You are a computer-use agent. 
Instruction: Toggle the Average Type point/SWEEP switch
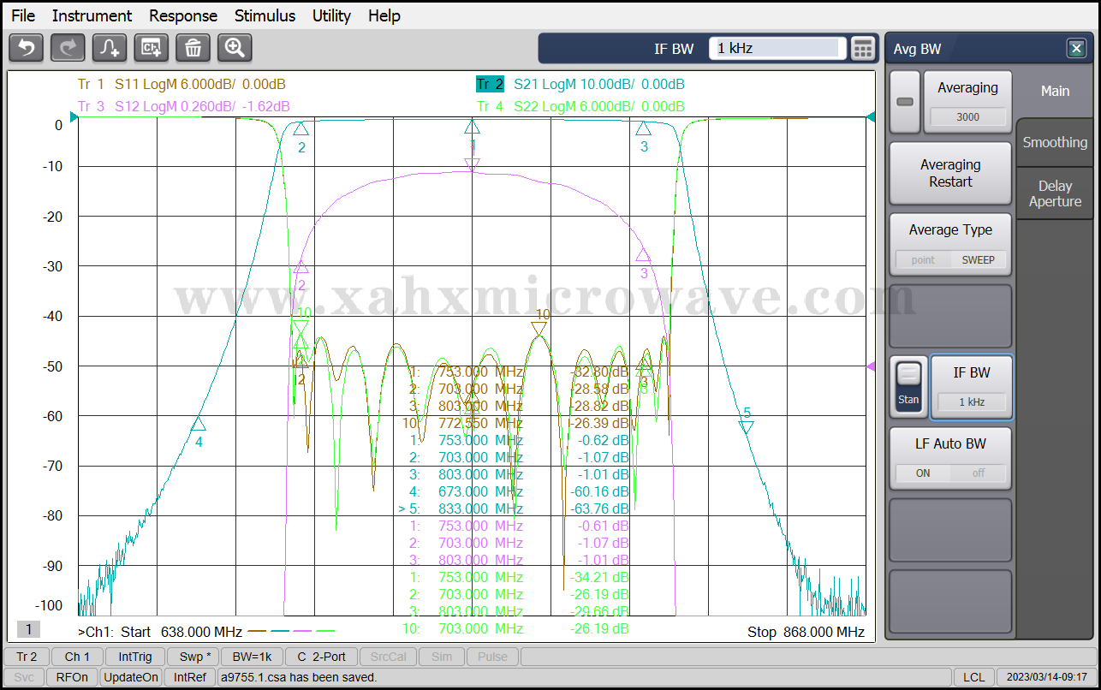pos(950,259)
